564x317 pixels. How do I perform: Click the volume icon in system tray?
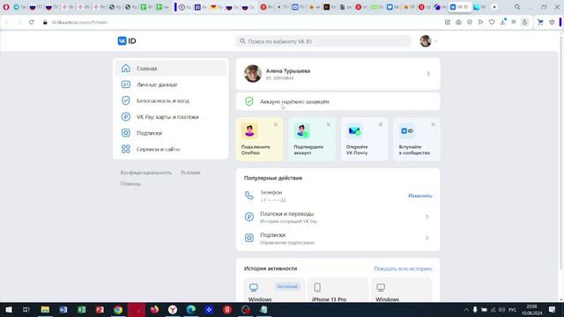(501, 309)
